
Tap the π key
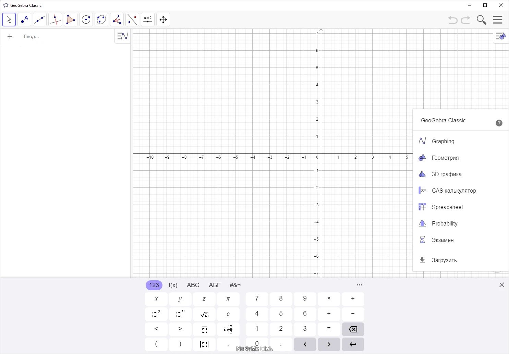(x=228, y=299)
